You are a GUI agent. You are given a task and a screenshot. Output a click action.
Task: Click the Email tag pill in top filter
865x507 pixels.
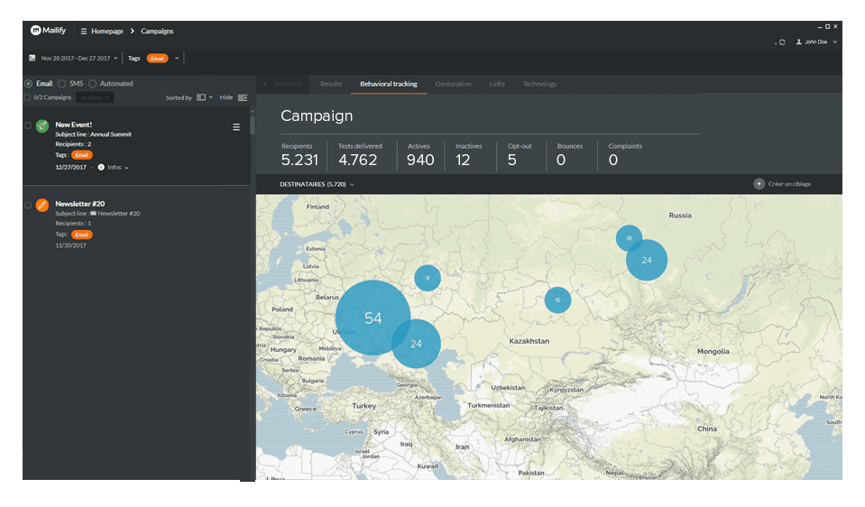(157, 59)
